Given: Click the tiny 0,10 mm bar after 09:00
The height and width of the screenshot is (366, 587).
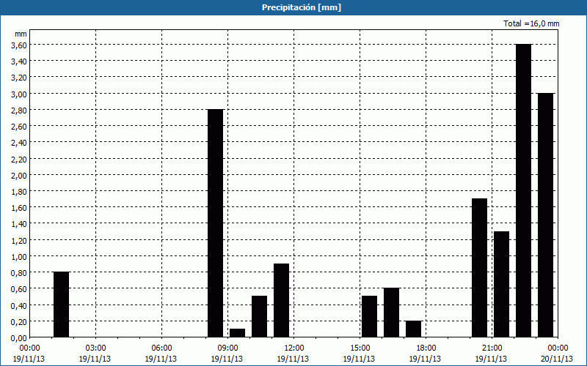Looking at the screenshot, I should coord(237,333).
